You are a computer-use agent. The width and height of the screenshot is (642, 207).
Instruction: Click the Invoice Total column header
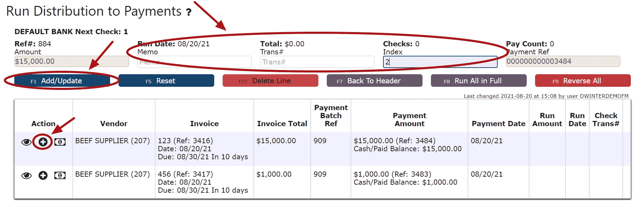[282, 124]
